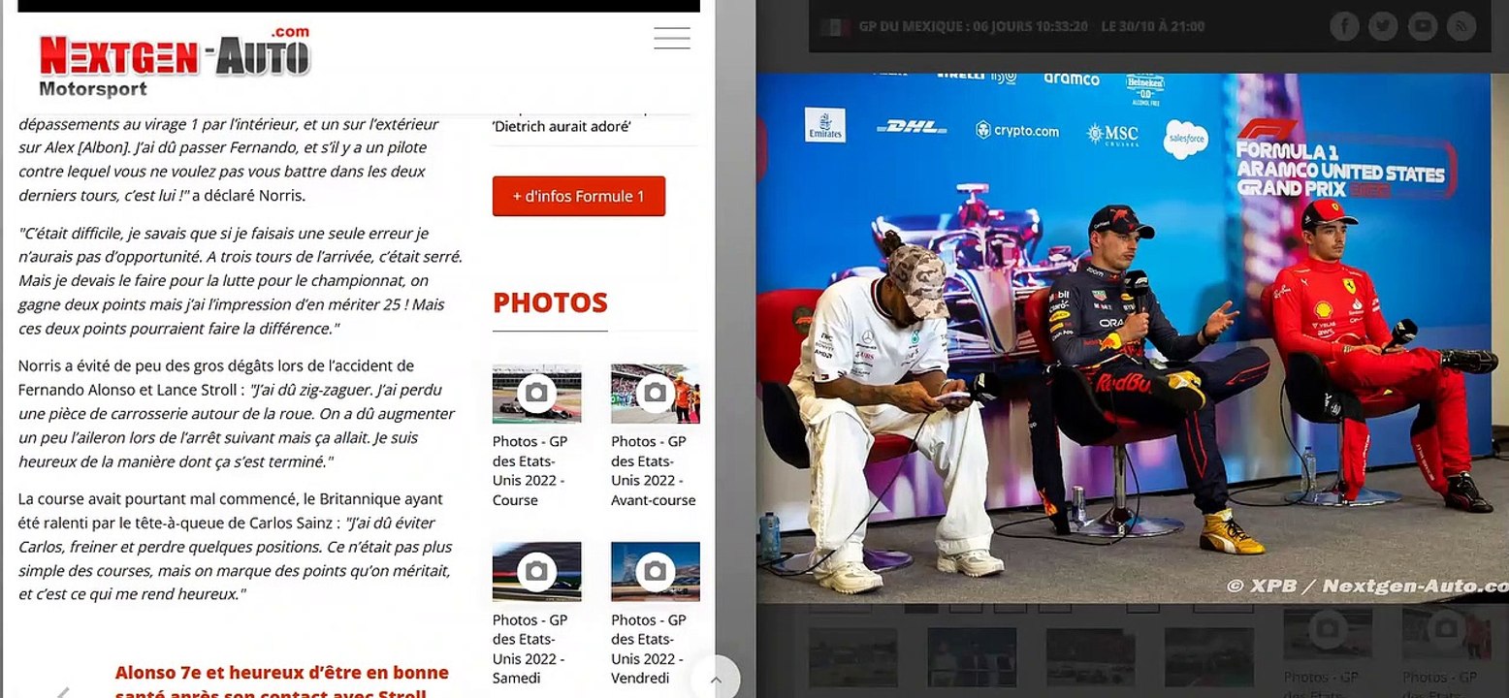Viewport: 1509px width, 698px height.
Task: Click the enlarged press conference photo
Action: [1133, 337]
